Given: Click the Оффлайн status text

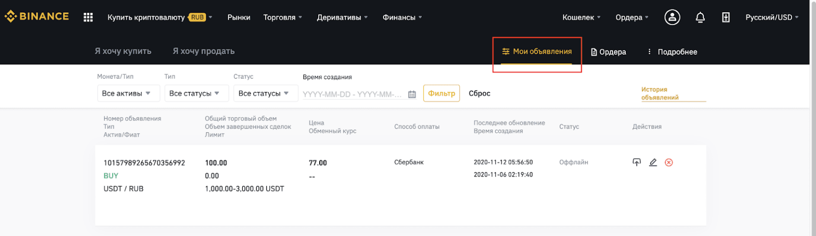Looking at the screenshot, I should (574, 162).
